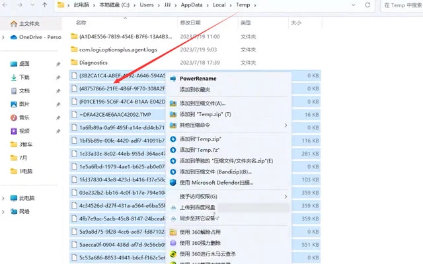Click Users in the address path

point(147,5)
